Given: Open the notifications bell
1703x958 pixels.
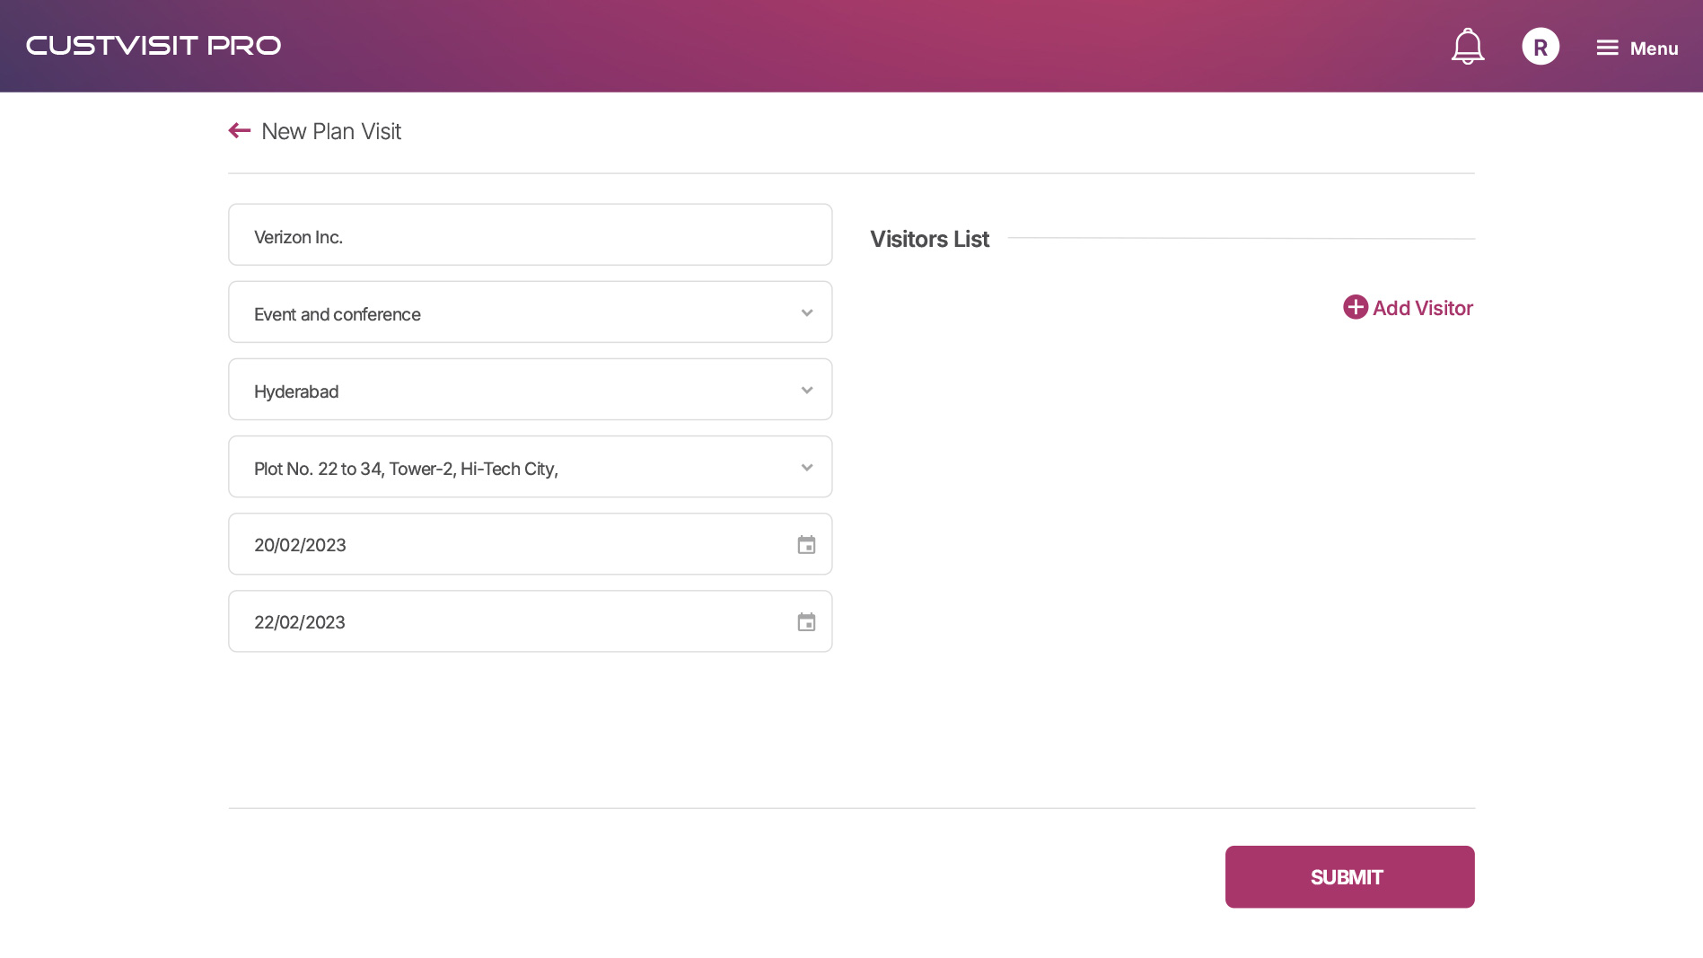Looking at the screenshot, I should 1467,47.
